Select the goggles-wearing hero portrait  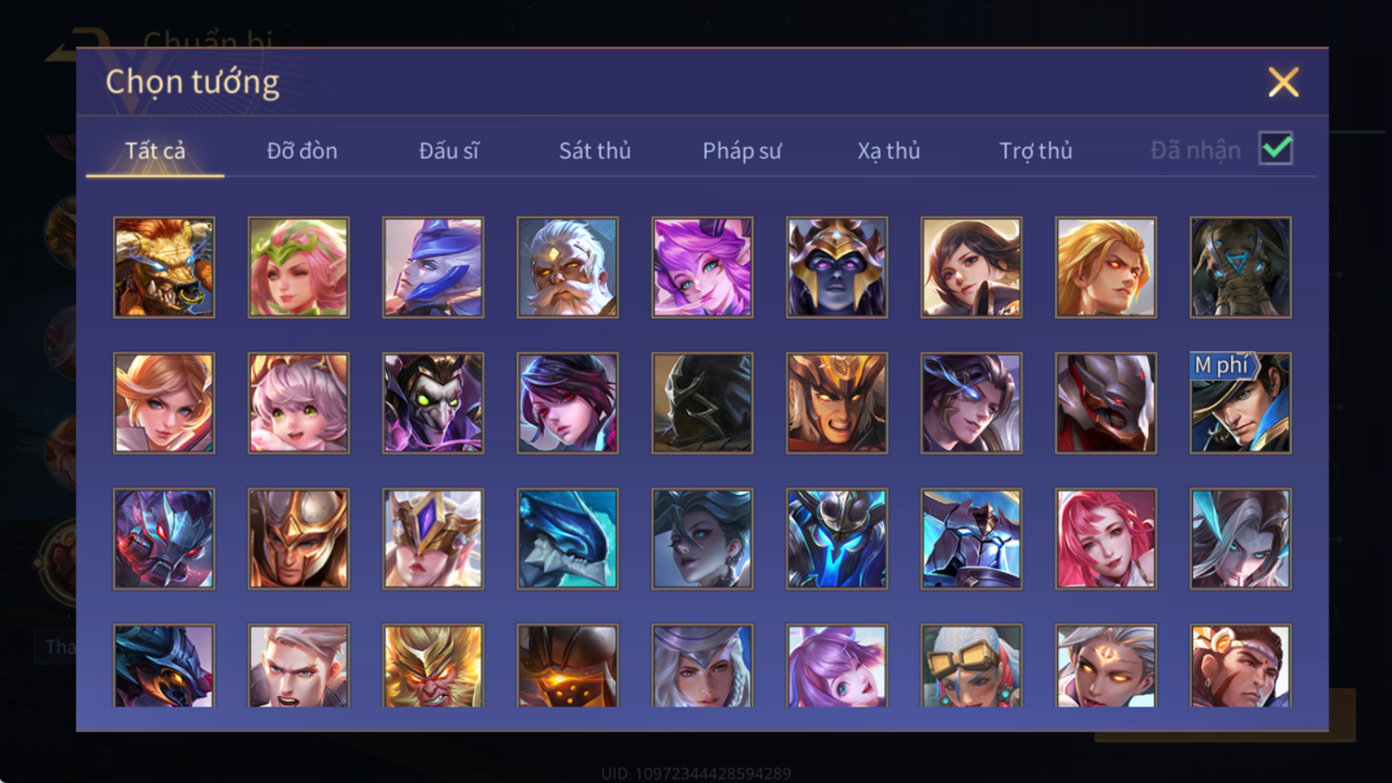[971, 666]
